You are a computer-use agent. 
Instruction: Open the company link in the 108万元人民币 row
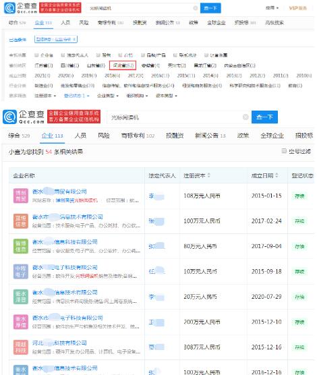pyautogui.click(x=59, y=192)
